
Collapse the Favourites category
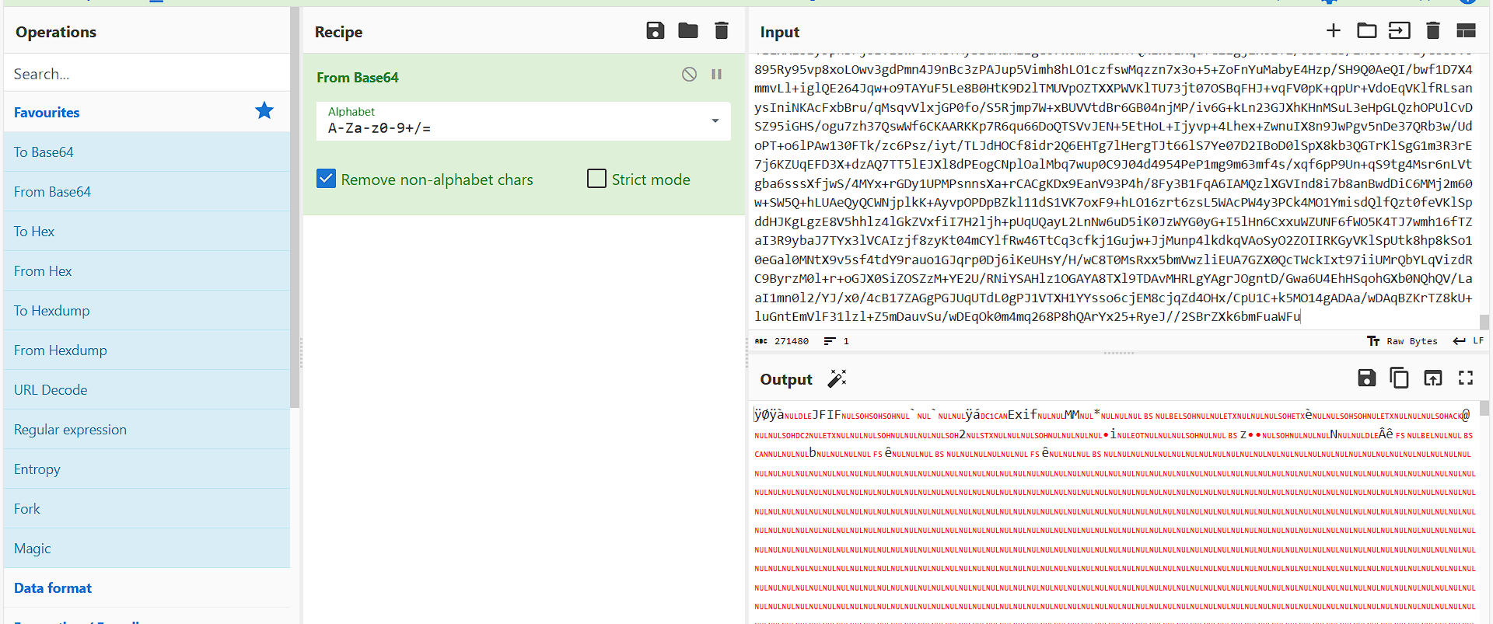[47, 113]
